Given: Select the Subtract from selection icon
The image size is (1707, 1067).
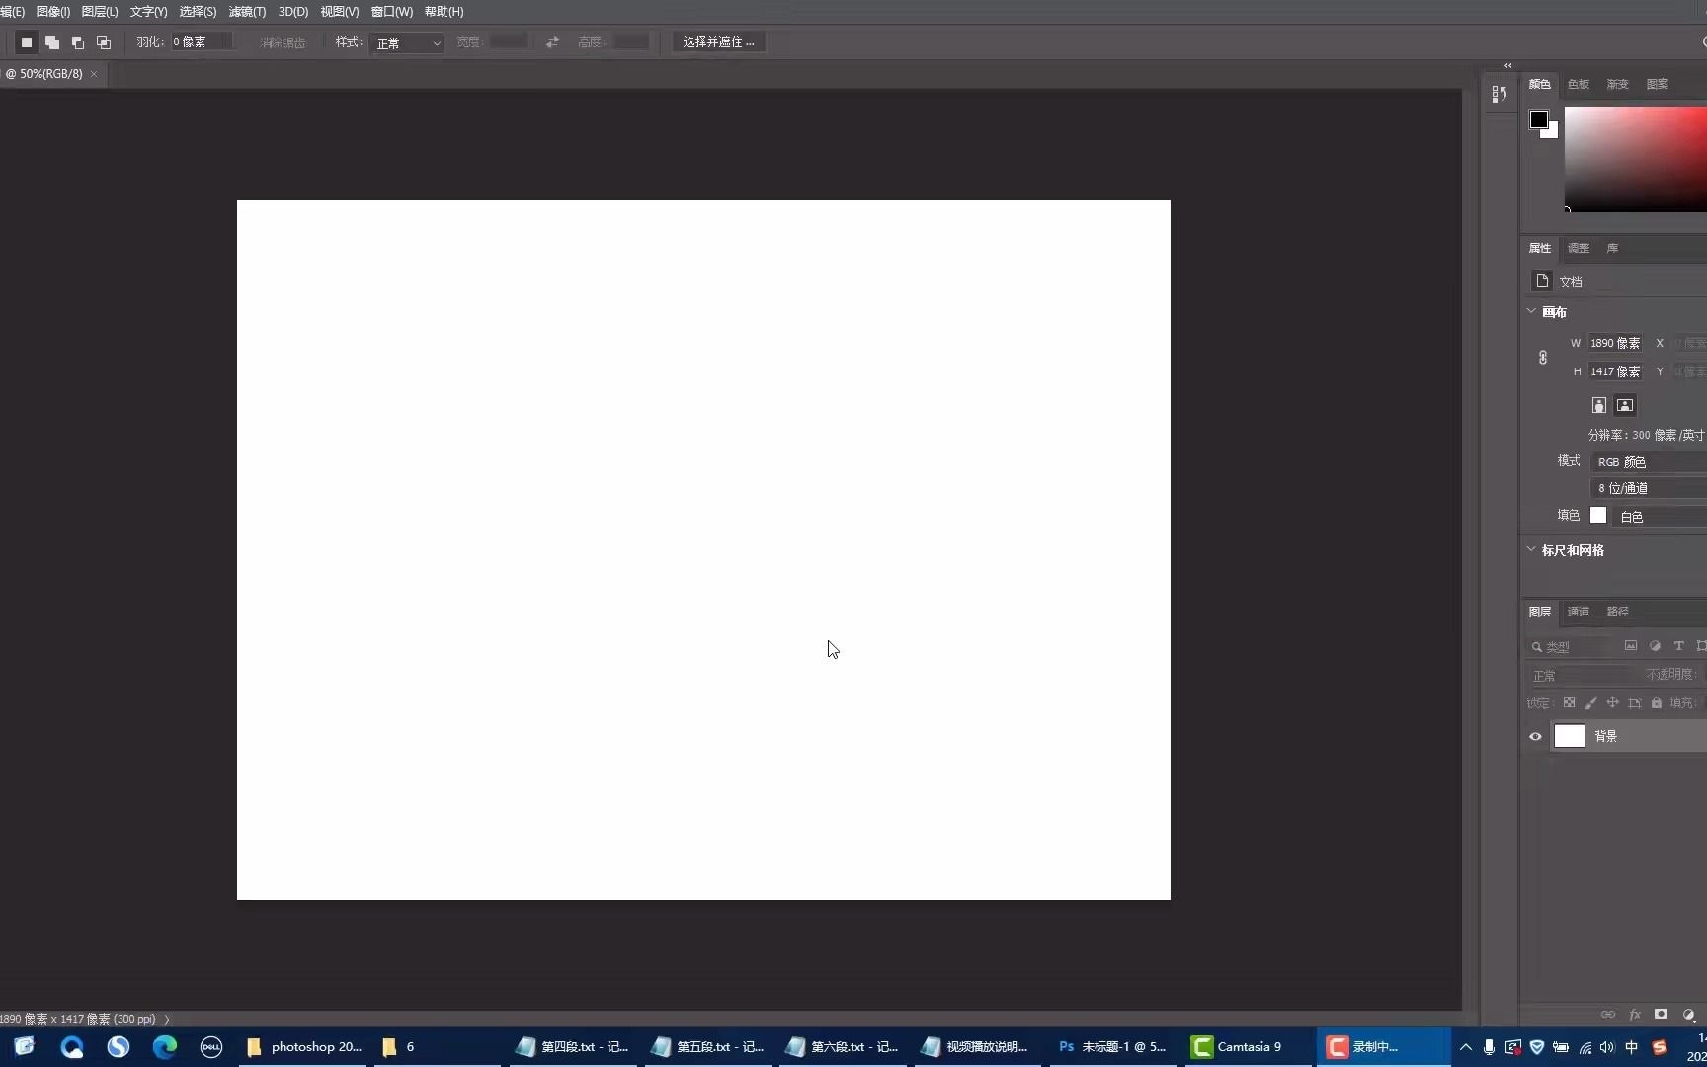Looking at the screenshot, I should pyautogui.click(x=78, y=42).
